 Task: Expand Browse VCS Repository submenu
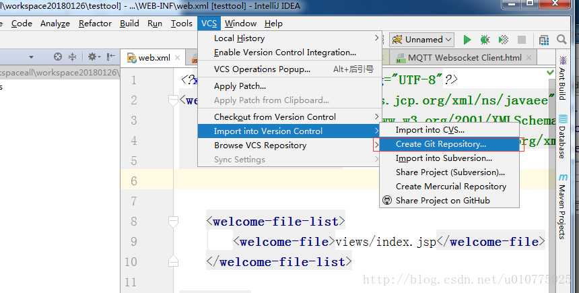tap(289, 145)
